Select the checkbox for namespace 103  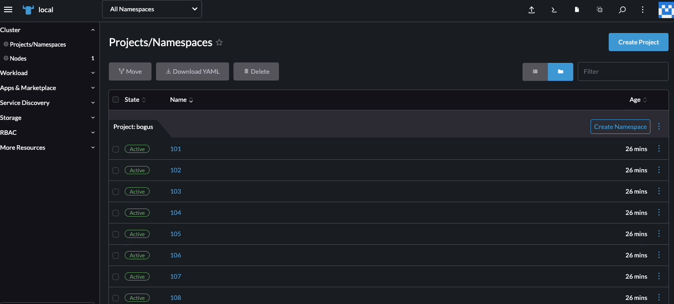coord(116,191)
